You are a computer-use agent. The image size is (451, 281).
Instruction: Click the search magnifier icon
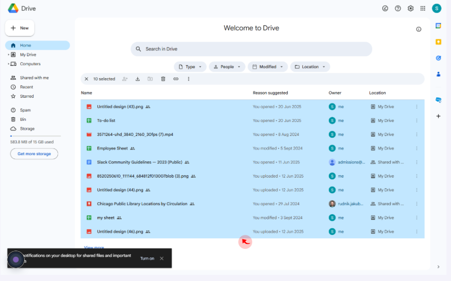[x=139, y=49]
